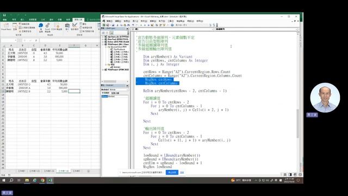Click blue Stop Sharing button

(x=172, y=173)
